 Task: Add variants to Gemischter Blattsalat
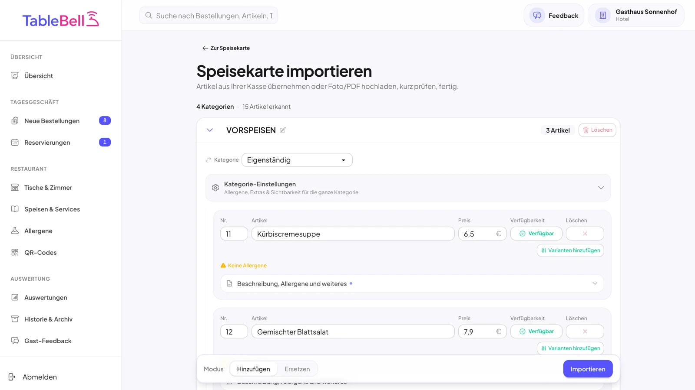click(x=570, y=348)
